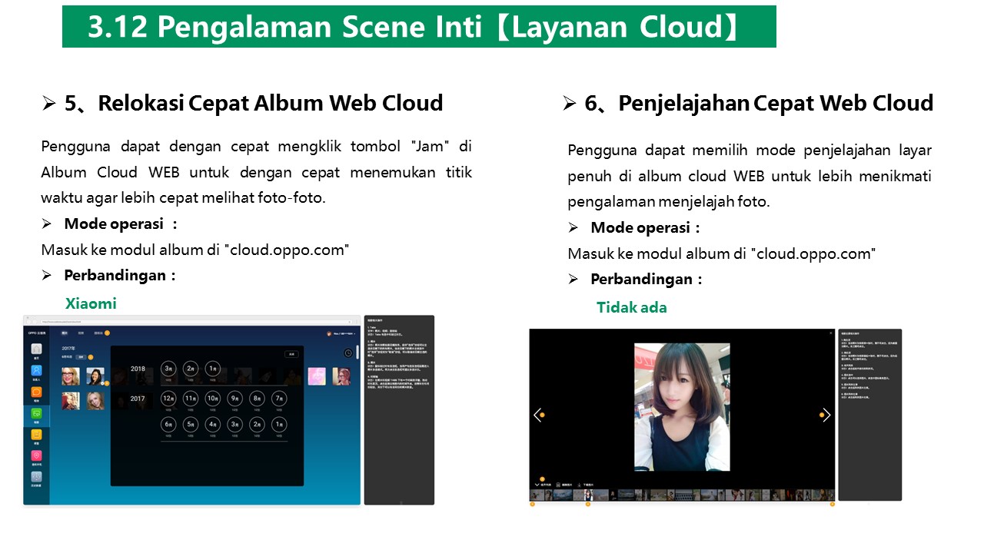Click the first photo thumbnail with glasses
The width and height of the screenshot is (984, 553).
(71, 376)
